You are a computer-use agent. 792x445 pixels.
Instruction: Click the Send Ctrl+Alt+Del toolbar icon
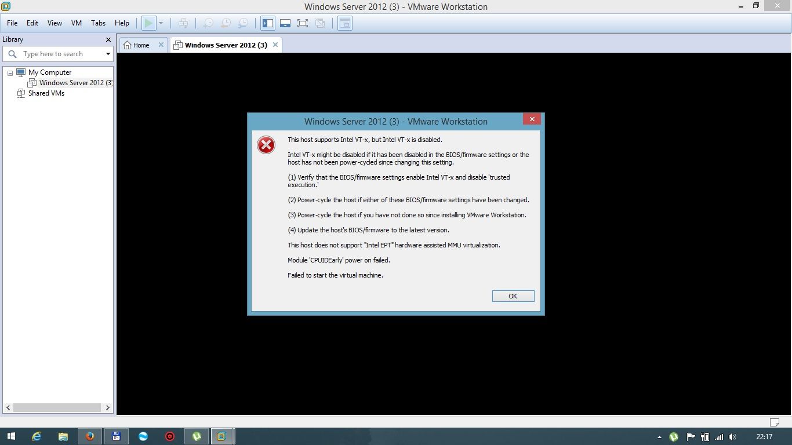183,23
